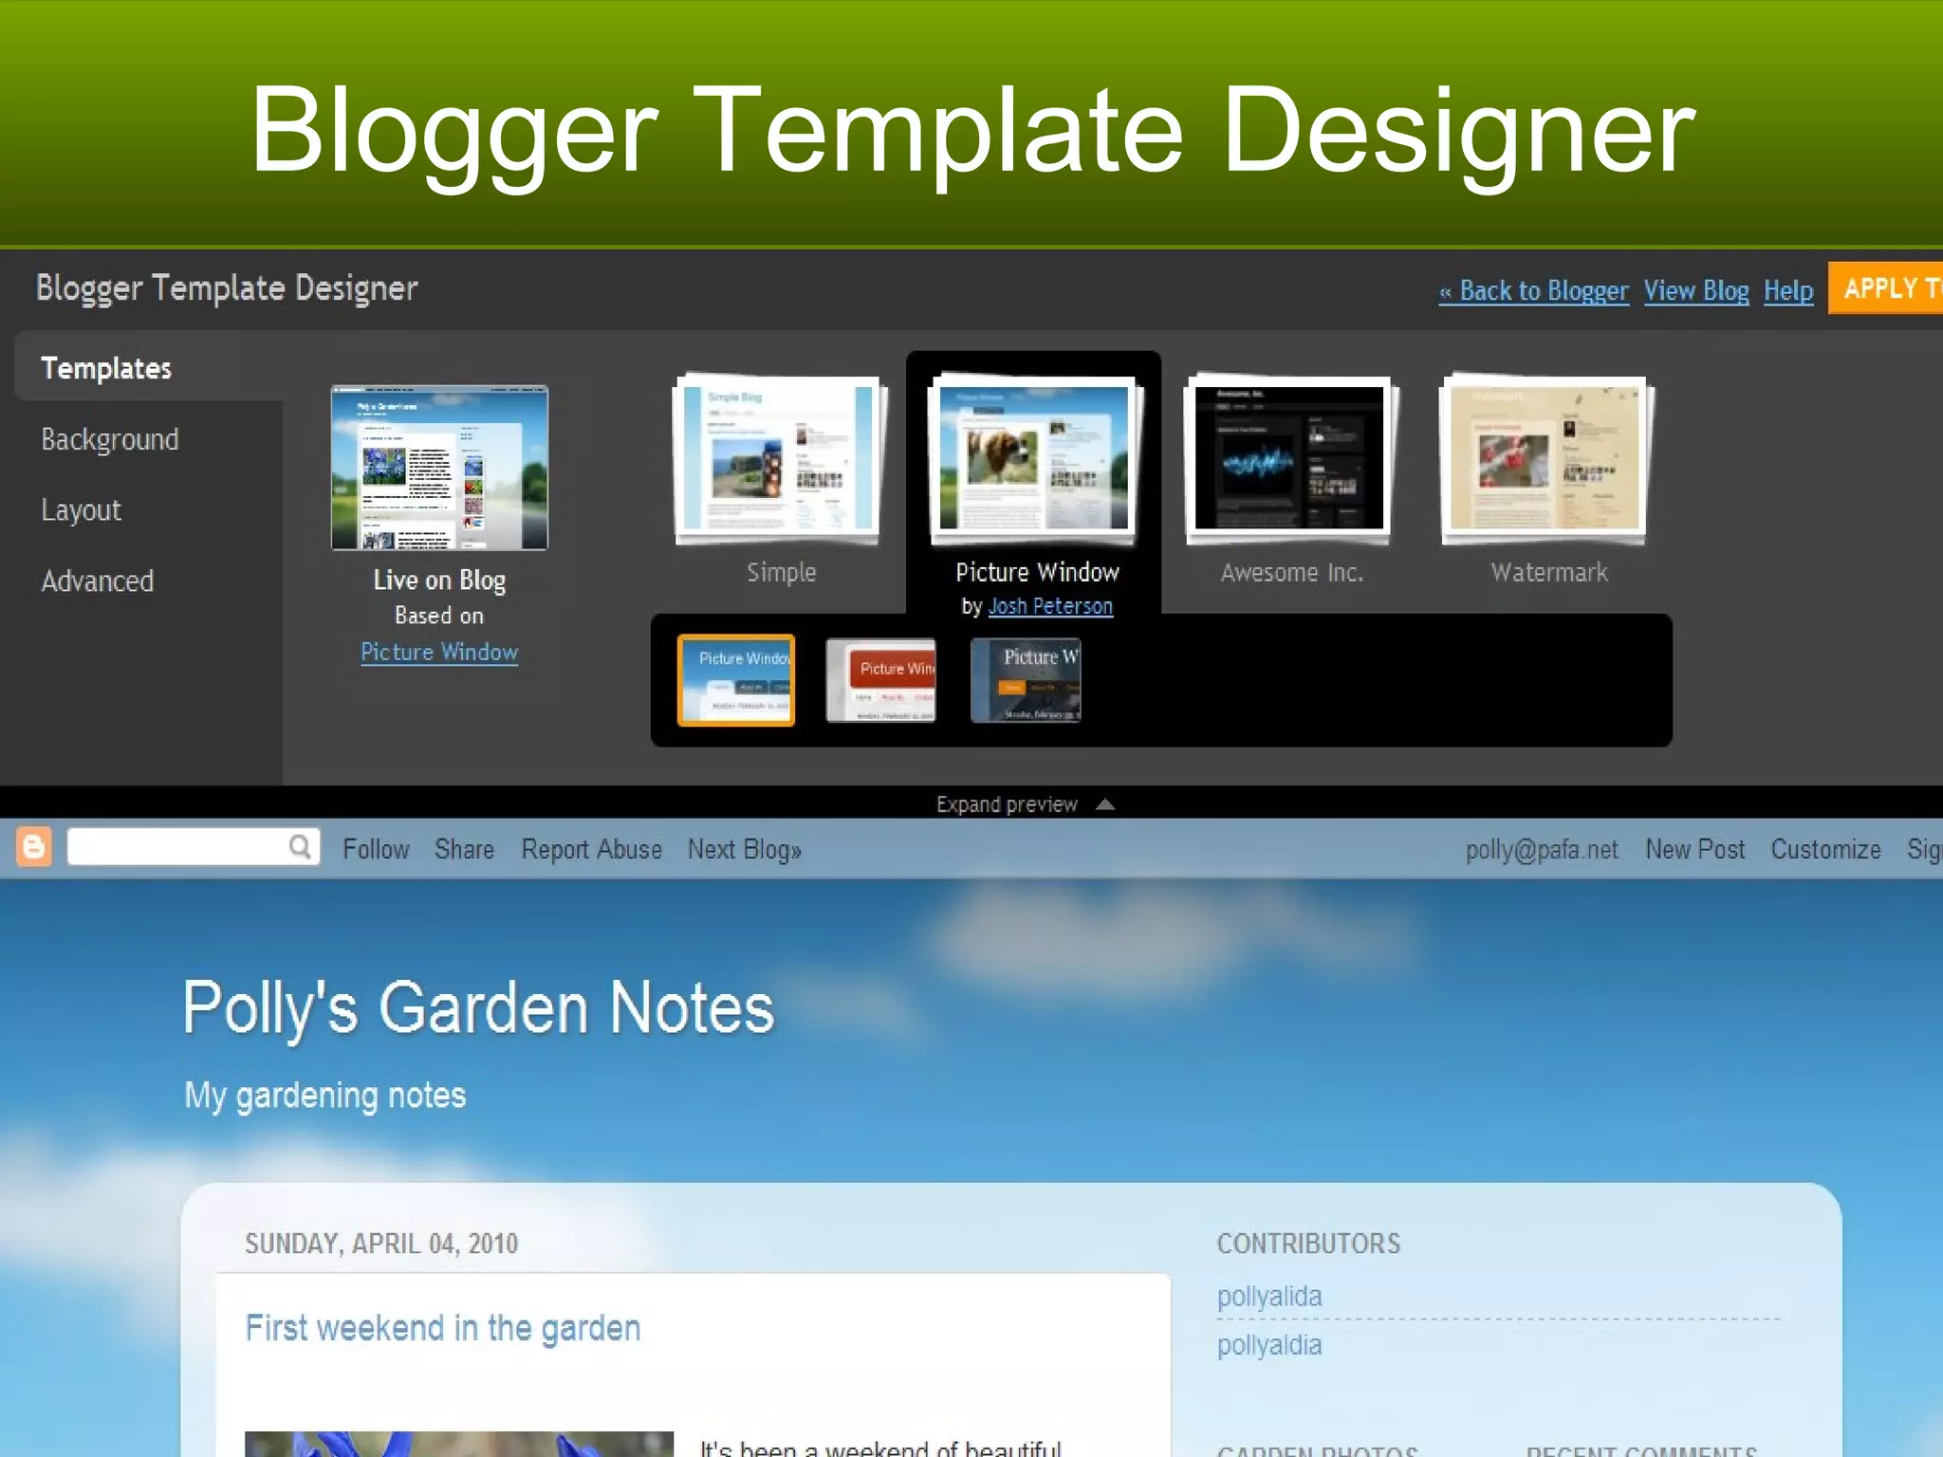Click the pollyaldia contributor link
The height and width of the screenshot is (1457, 1943).
(x=1269, y=1345)
